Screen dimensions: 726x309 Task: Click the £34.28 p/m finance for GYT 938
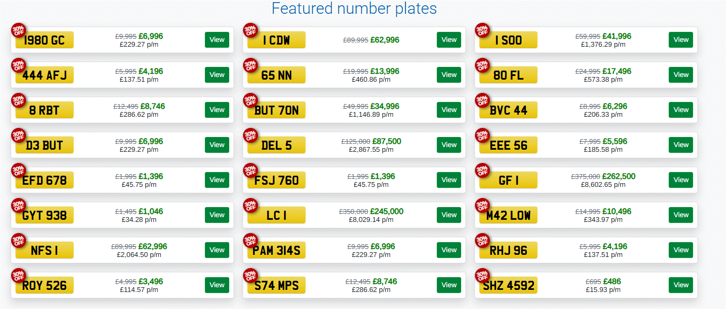point(140,219)
